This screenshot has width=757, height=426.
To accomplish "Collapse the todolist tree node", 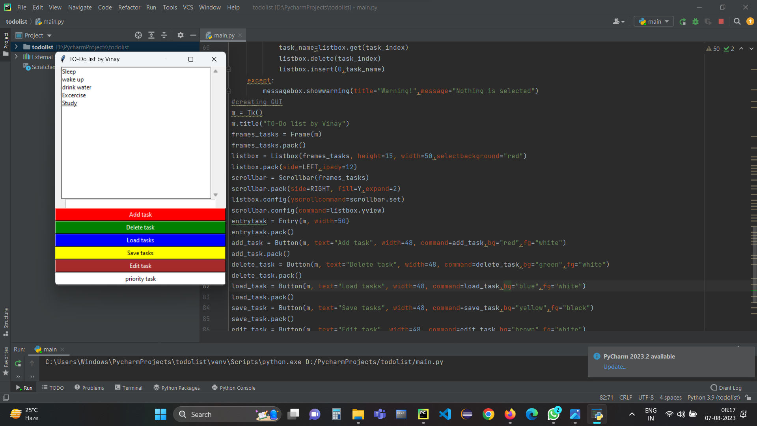I will pos(16,47).
